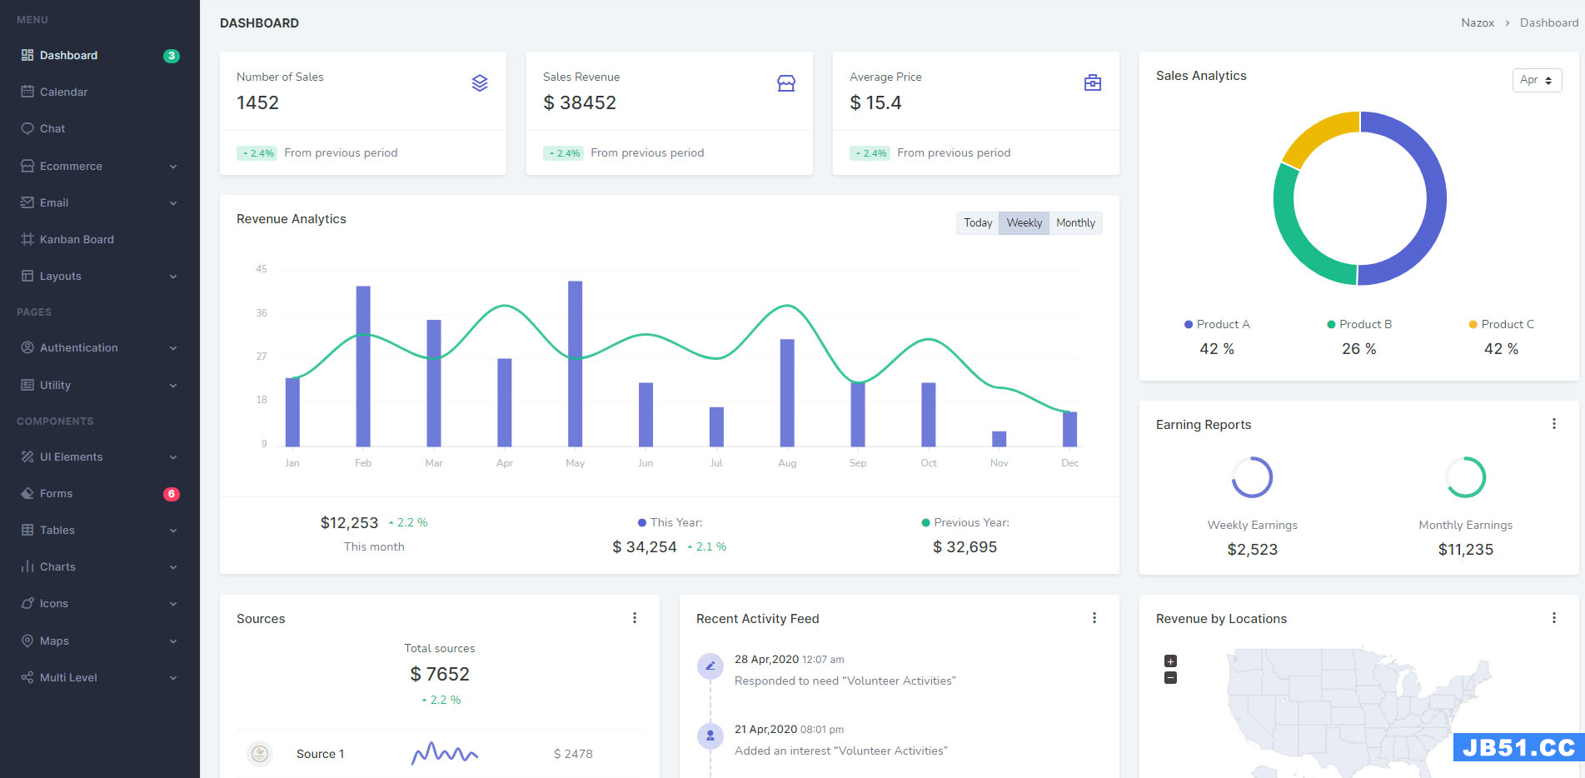The height and width of the screenshot is (778, 1585).
Task: Open Earning Reports three-dot menu
Action: pos(1554,424)
